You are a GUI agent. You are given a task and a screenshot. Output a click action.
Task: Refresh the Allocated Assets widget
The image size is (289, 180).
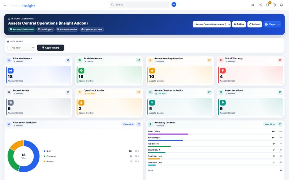[x=68, y=60]
